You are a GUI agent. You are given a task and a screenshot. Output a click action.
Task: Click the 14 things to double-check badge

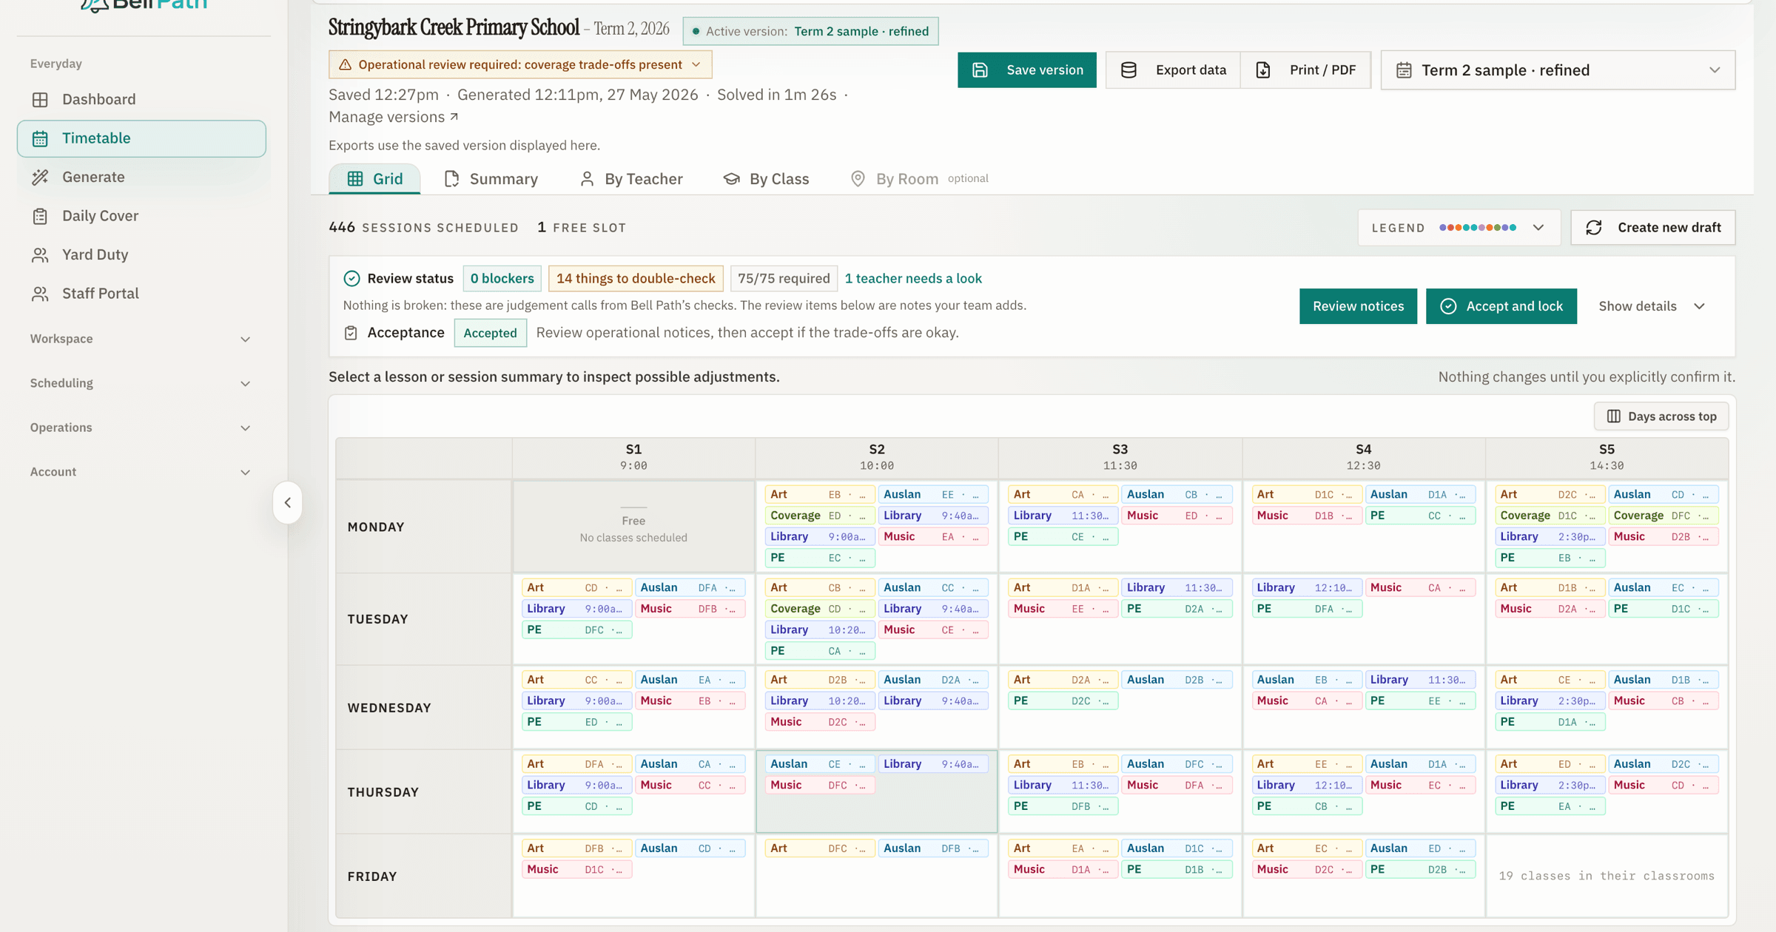pos(636,278)
